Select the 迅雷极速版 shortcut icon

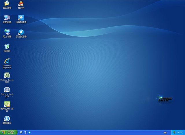pos(21,18)
